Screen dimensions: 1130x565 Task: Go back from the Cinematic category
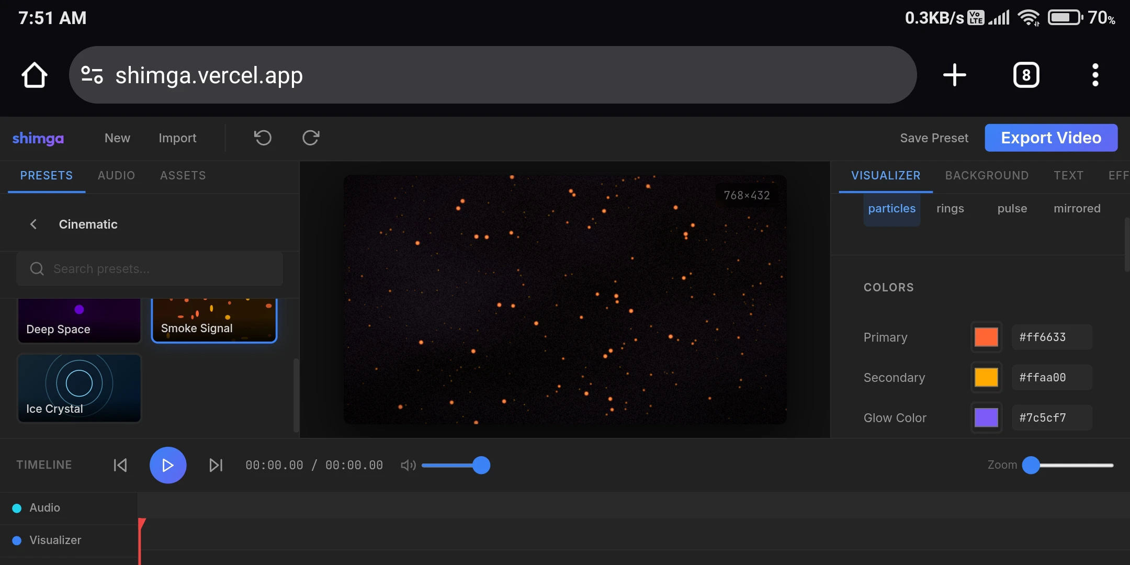point(33,224)
